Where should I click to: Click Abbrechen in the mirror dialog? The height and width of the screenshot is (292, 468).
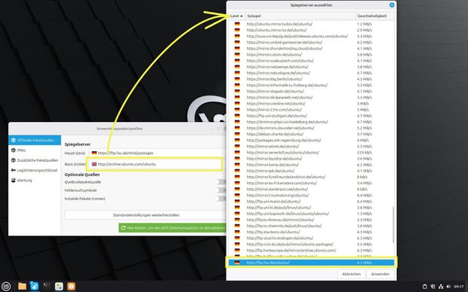point(351,274)
